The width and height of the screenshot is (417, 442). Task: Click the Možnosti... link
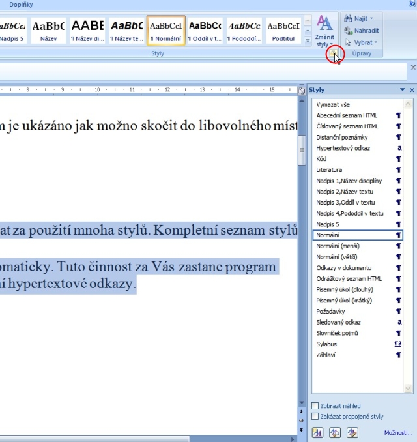point(398,432)
